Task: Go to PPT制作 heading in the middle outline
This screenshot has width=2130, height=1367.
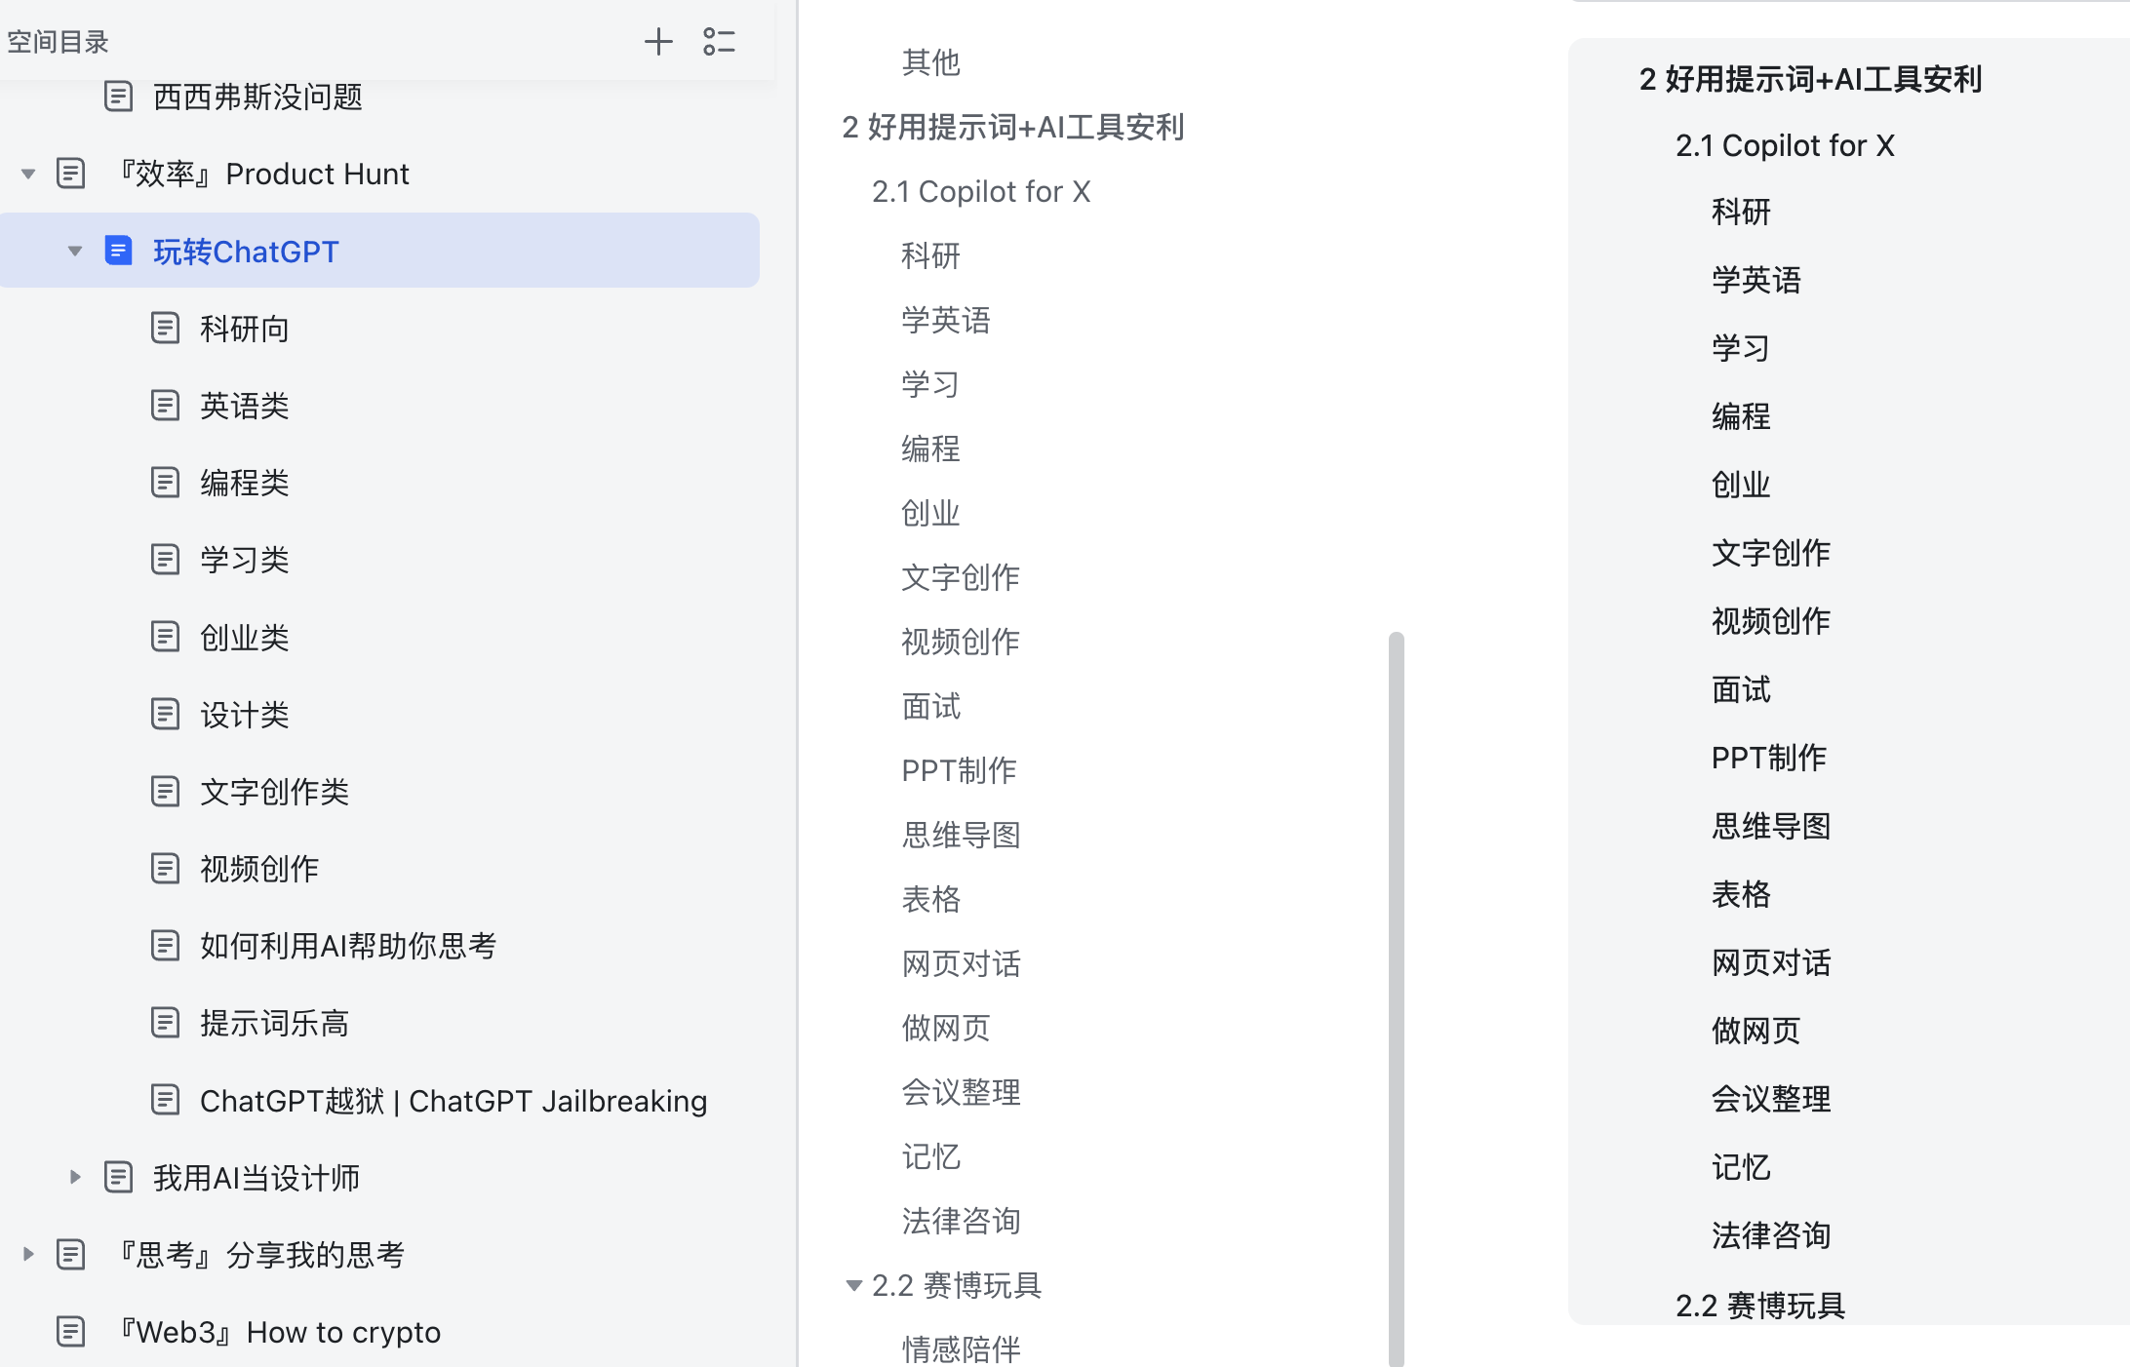Action: 958,770
